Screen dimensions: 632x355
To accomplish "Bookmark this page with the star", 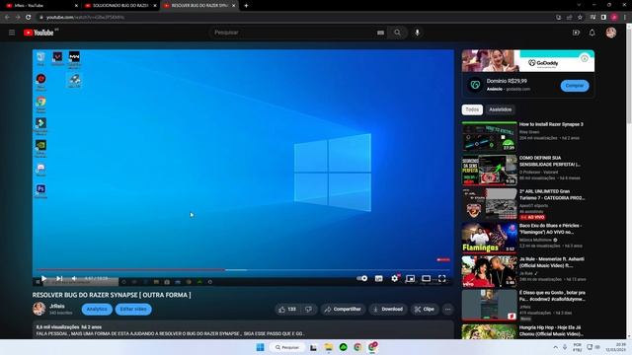I will tap(580, 18).
